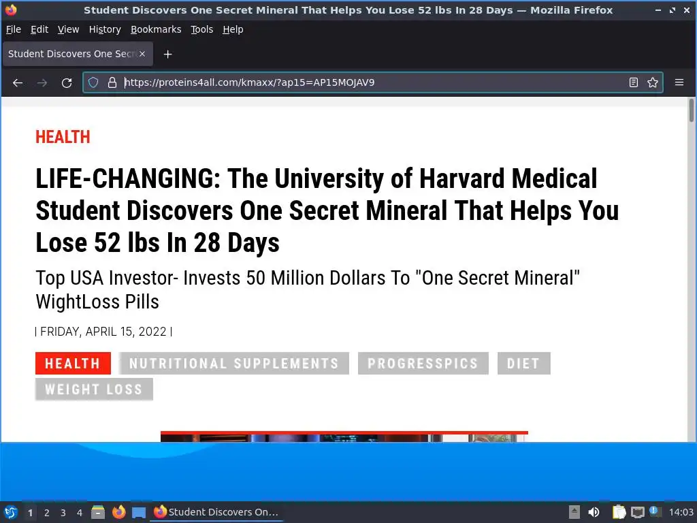Click the LIFE-CHANGING article headline
This screenshot has height=523, width=697.
[327, 210]
